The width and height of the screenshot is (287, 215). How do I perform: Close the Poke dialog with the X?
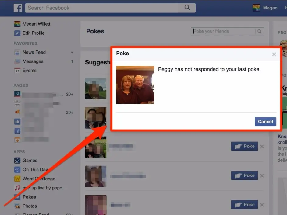click(274, 54)
